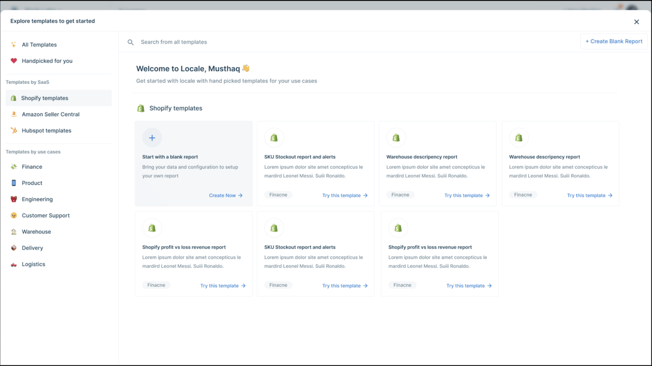Click the car icon next to Logistics
652x366 pixels.
(x=14, y=264)
